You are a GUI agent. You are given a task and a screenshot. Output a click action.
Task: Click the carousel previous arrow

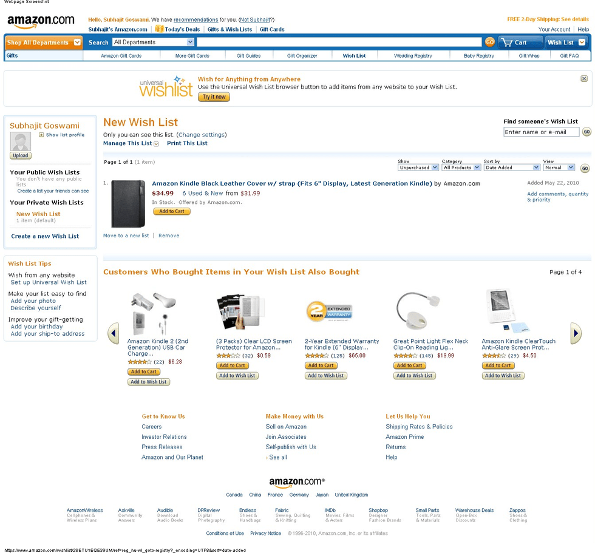tap(114, 333)
